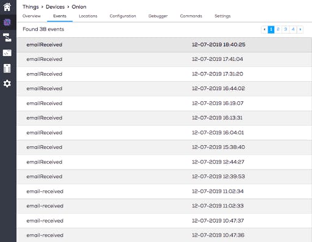Switch to the Overview tab
312x242 pixels.
coord(32,16)
